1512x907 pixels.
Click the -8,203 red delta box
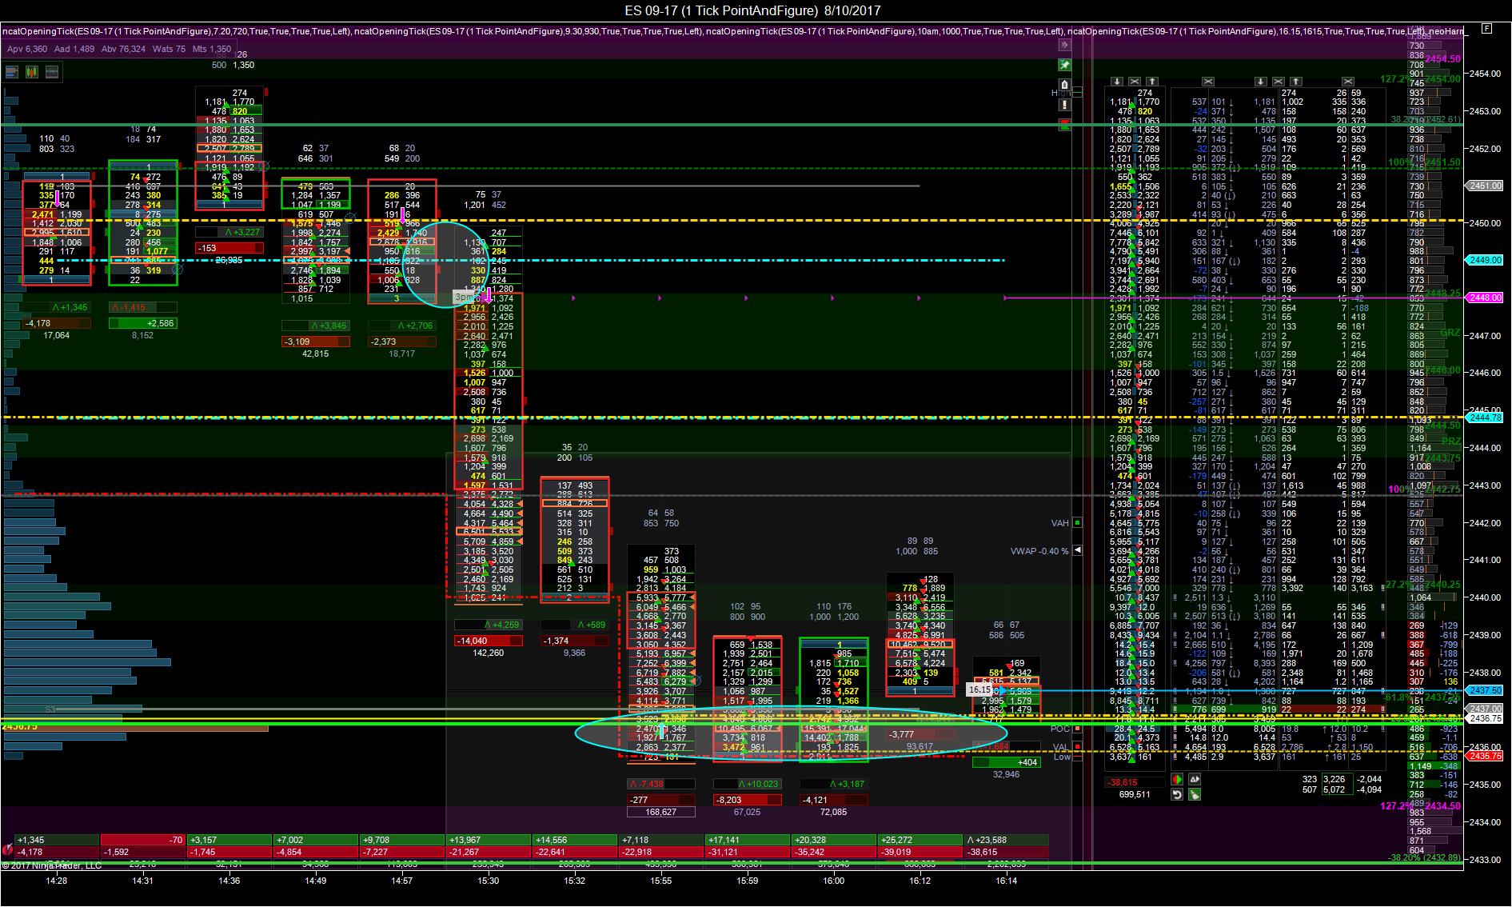747,800
